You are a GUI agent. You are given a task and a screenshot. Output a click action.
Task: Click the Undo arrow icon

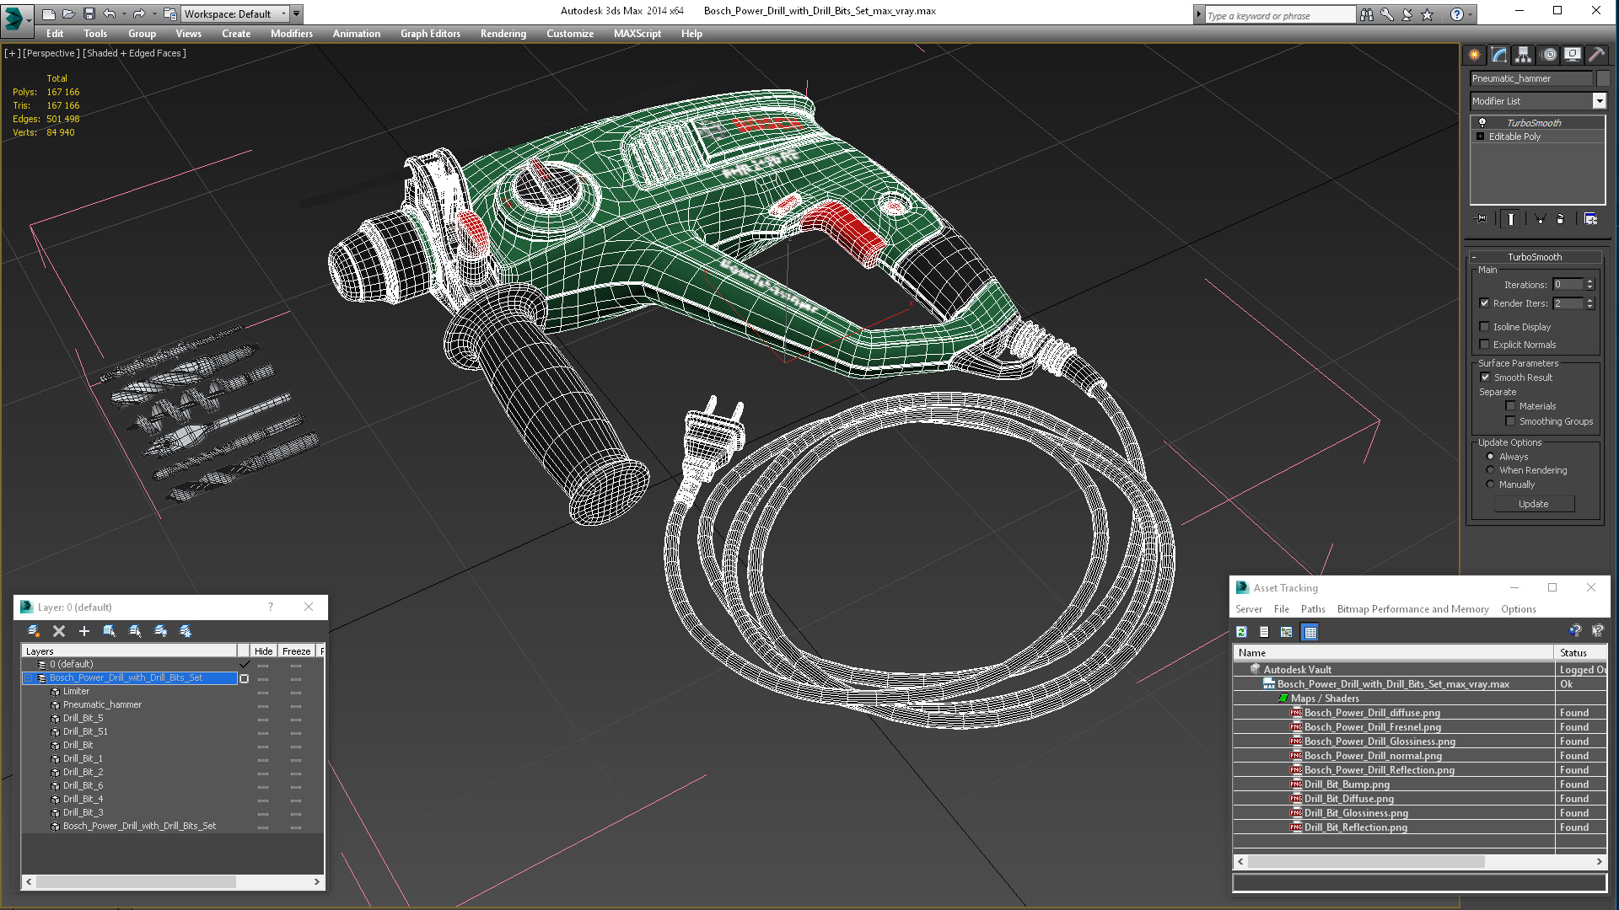pyautogui.click(x=110, y=13)
